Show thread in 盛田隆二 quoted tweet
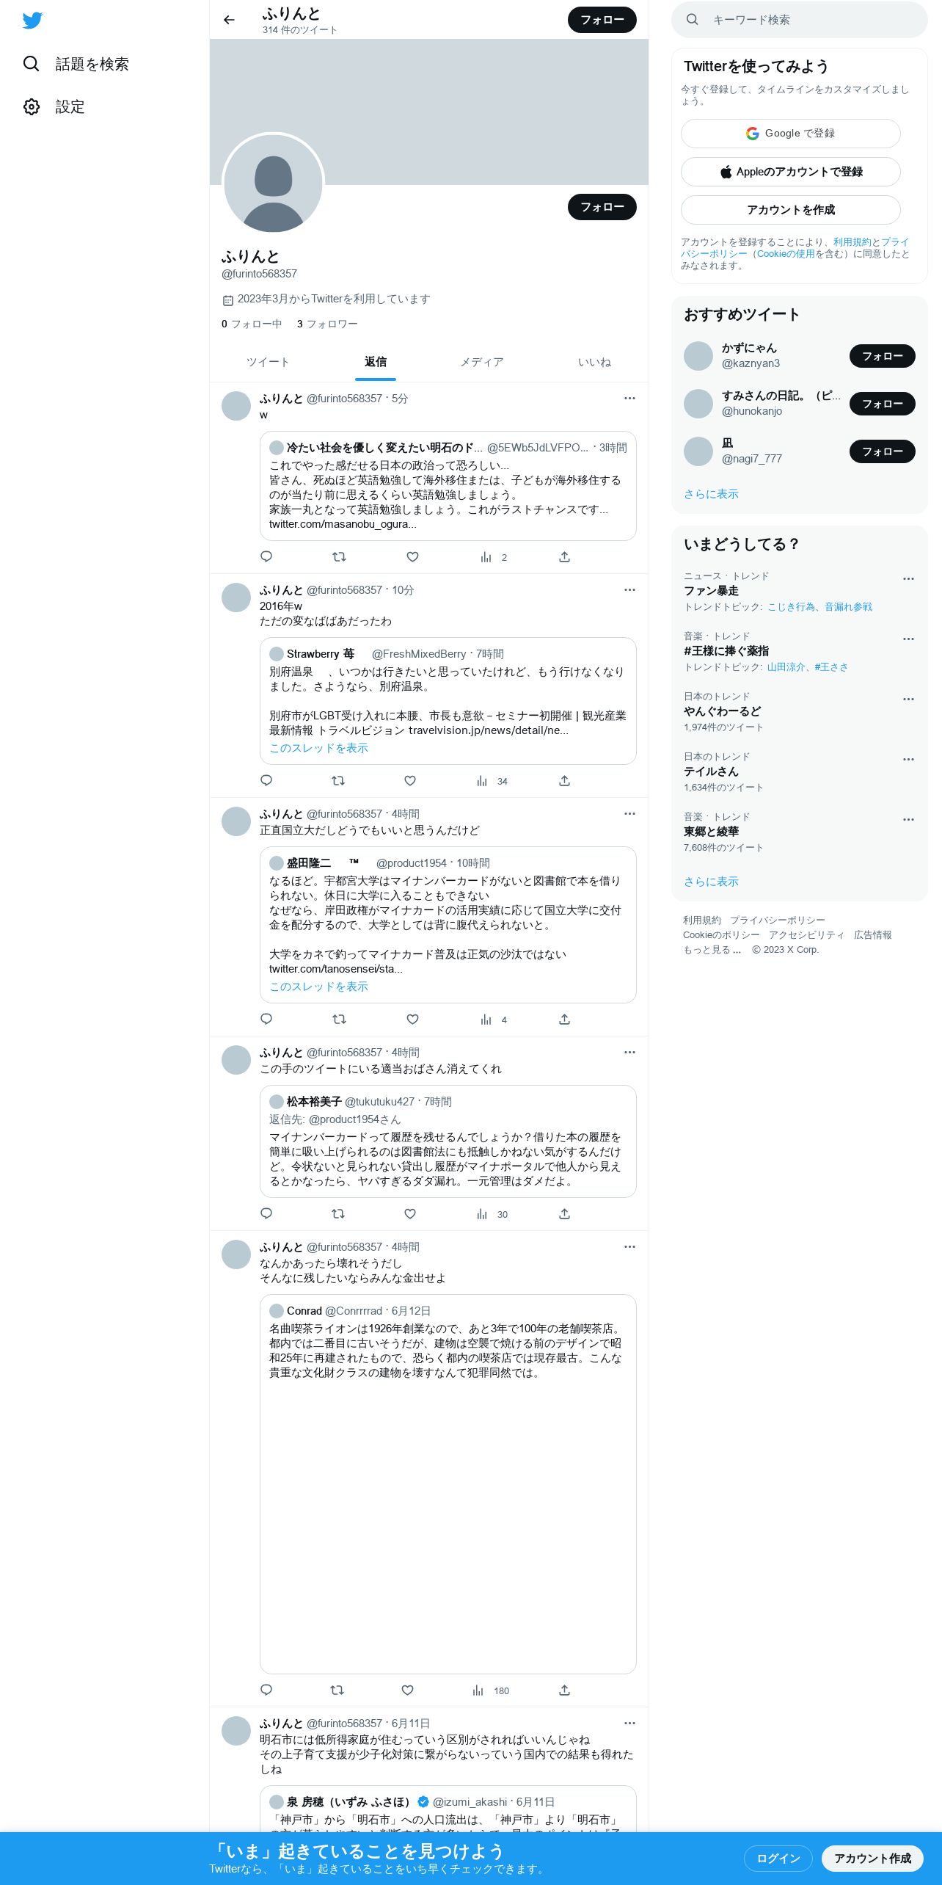The image size is (942, 1885). (318, 987)
